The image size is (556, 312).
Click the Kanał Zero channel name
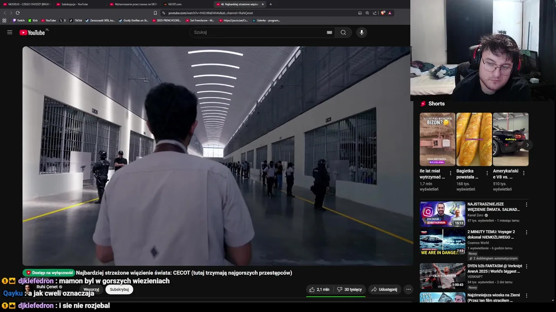point(475,215)
